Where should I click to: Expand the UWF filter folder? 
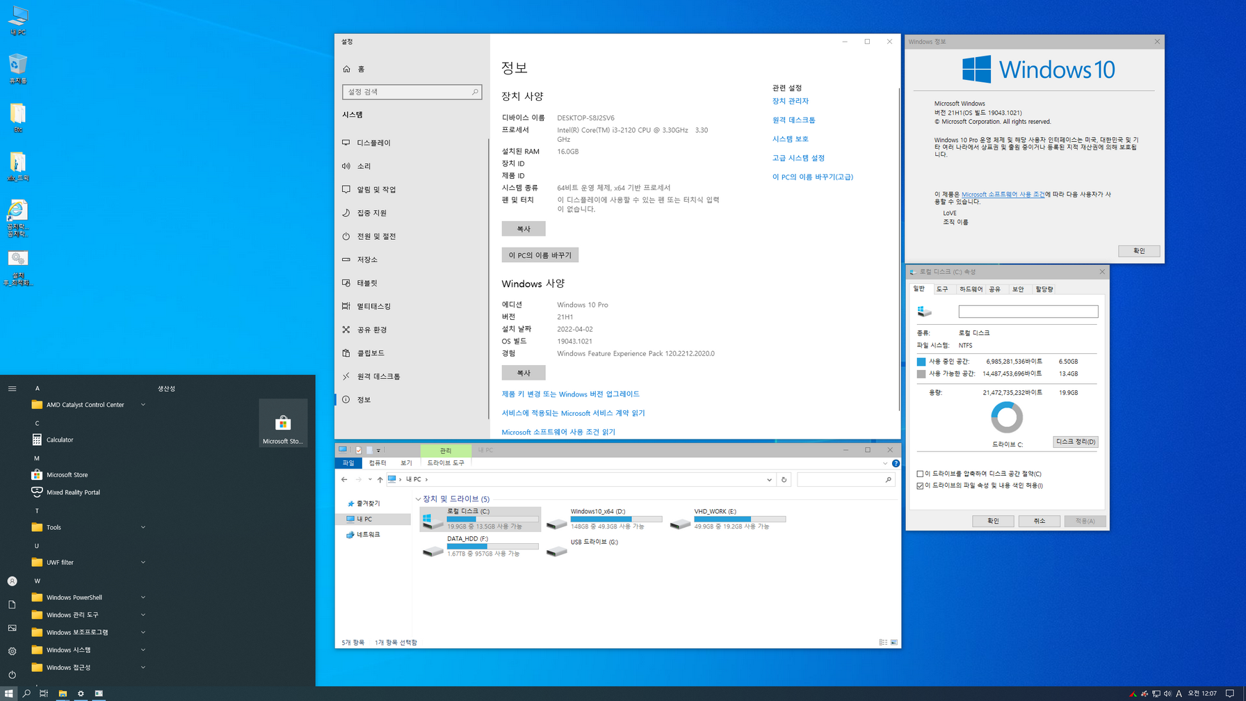[89, 563]
